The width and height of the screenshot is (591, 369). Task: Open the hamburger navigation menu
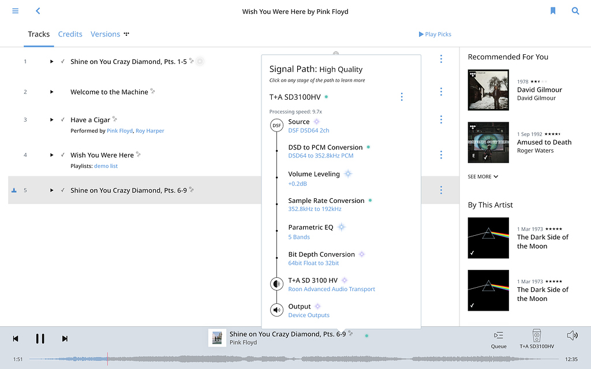coord(15,11)
